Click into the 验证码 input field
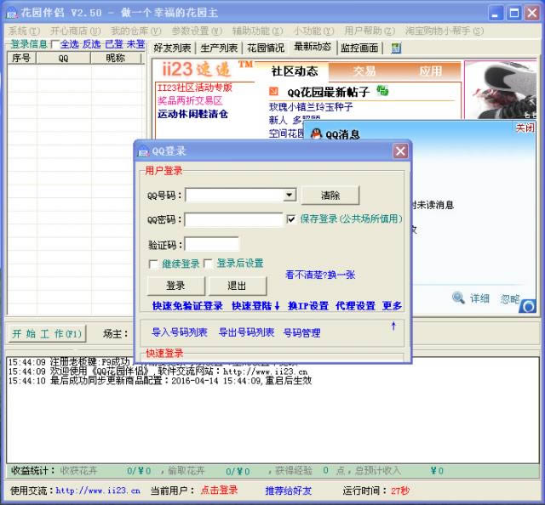The height and width of the screenshot is (505, 545). click(x=212, y=244)
